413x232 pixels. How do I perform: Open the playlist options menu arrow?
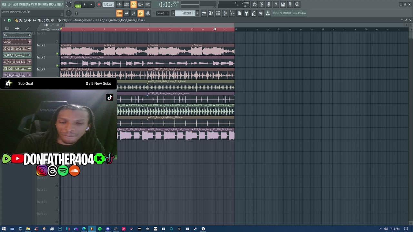point(5,20)
